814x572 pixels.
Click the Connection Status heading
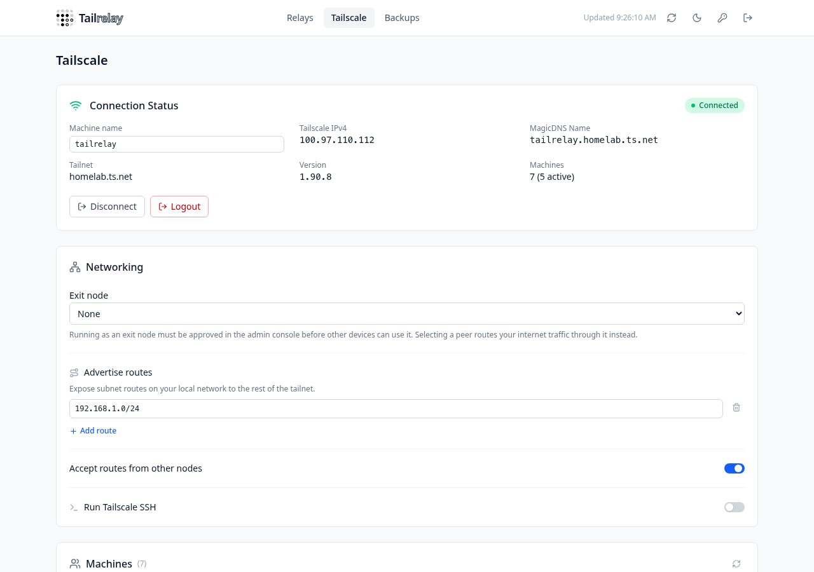(134, 106)
